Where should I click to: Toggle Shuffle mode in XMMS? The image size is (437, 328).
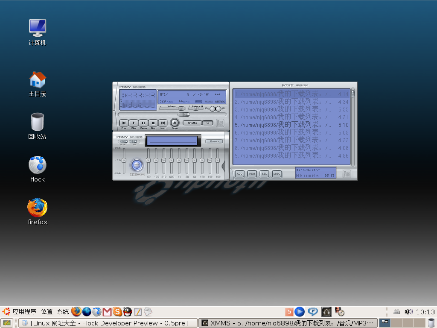click(192, 123)
